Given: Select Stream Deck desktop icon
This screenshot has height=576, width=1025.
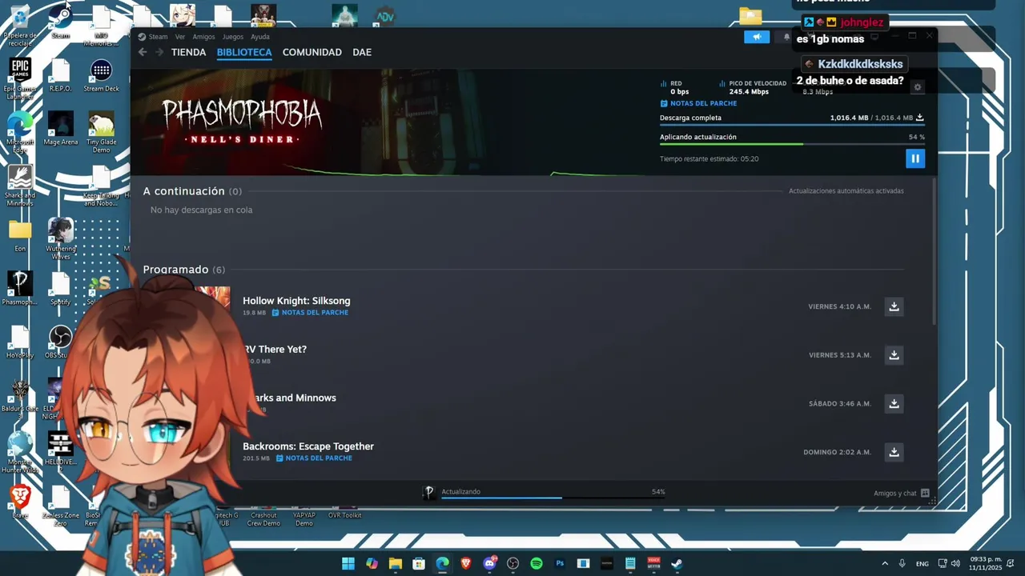Looking at the screenshot, I should click(x=101, y=76).
